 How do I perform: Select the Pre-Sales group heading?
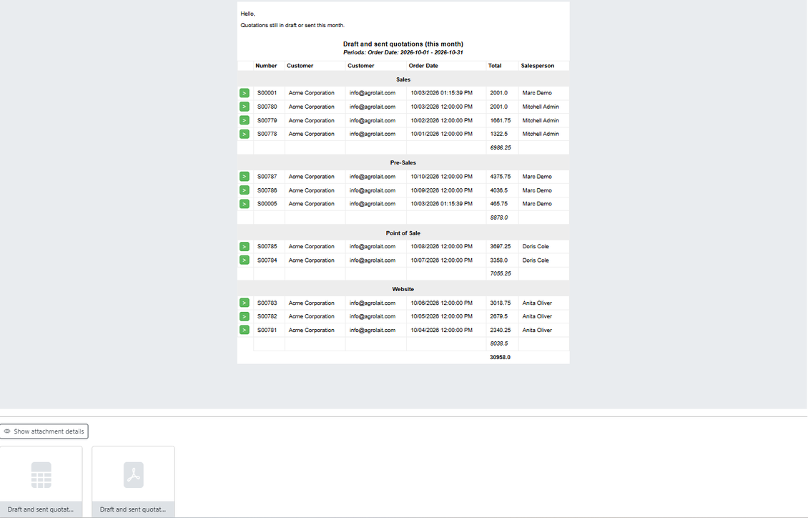pos(403,163)
